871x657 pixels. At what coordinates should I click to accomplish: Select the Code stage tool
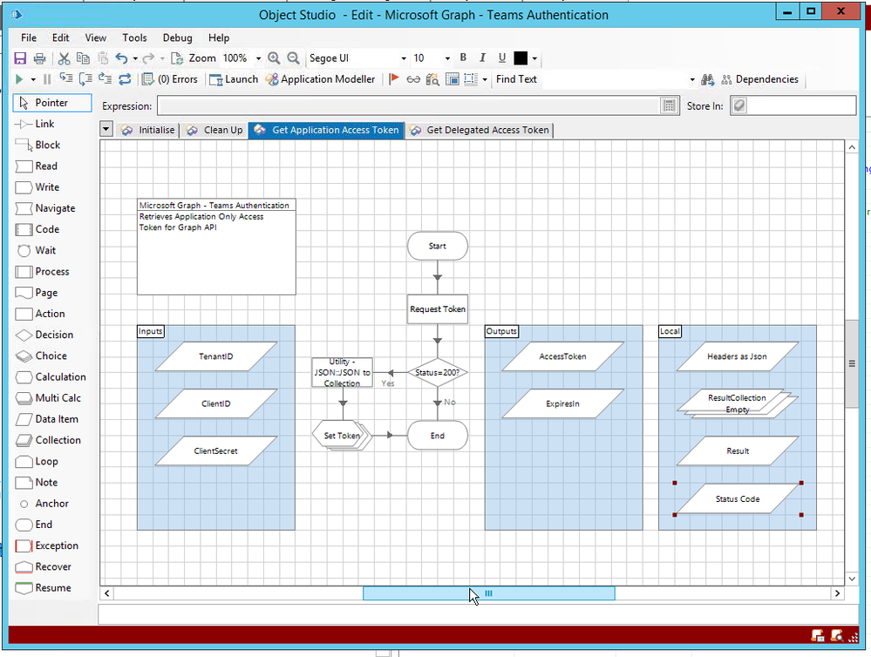pos(37,229)
